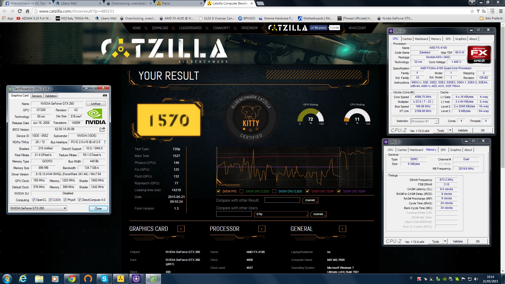The image size is (505, 284).
Task: Click OK in the lower CPU-Z Memory window
Action: click(x=478, y=241)
